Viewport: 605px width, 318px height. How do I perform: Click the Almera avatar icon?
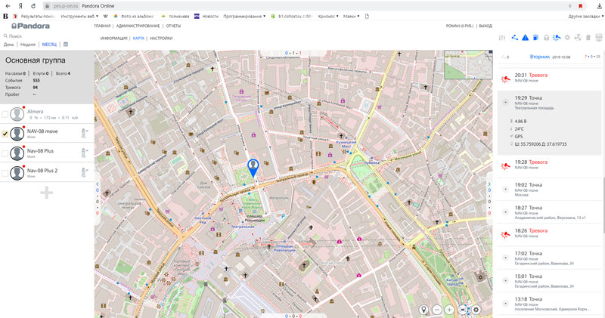click(17, 114)
